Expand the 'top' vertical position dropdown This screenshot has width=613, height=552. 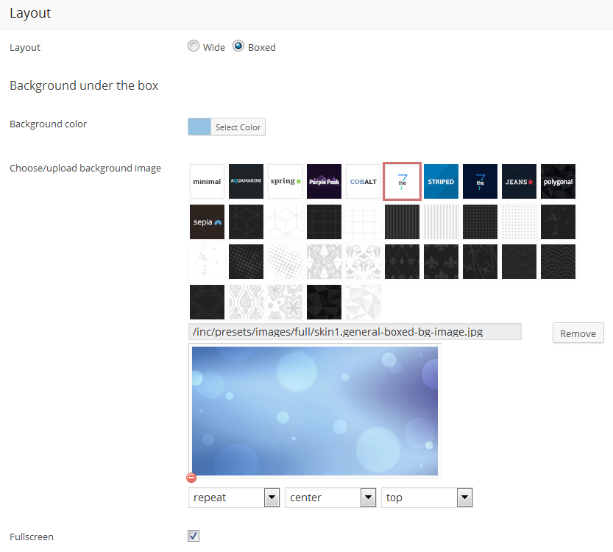[x=426, y=498]
